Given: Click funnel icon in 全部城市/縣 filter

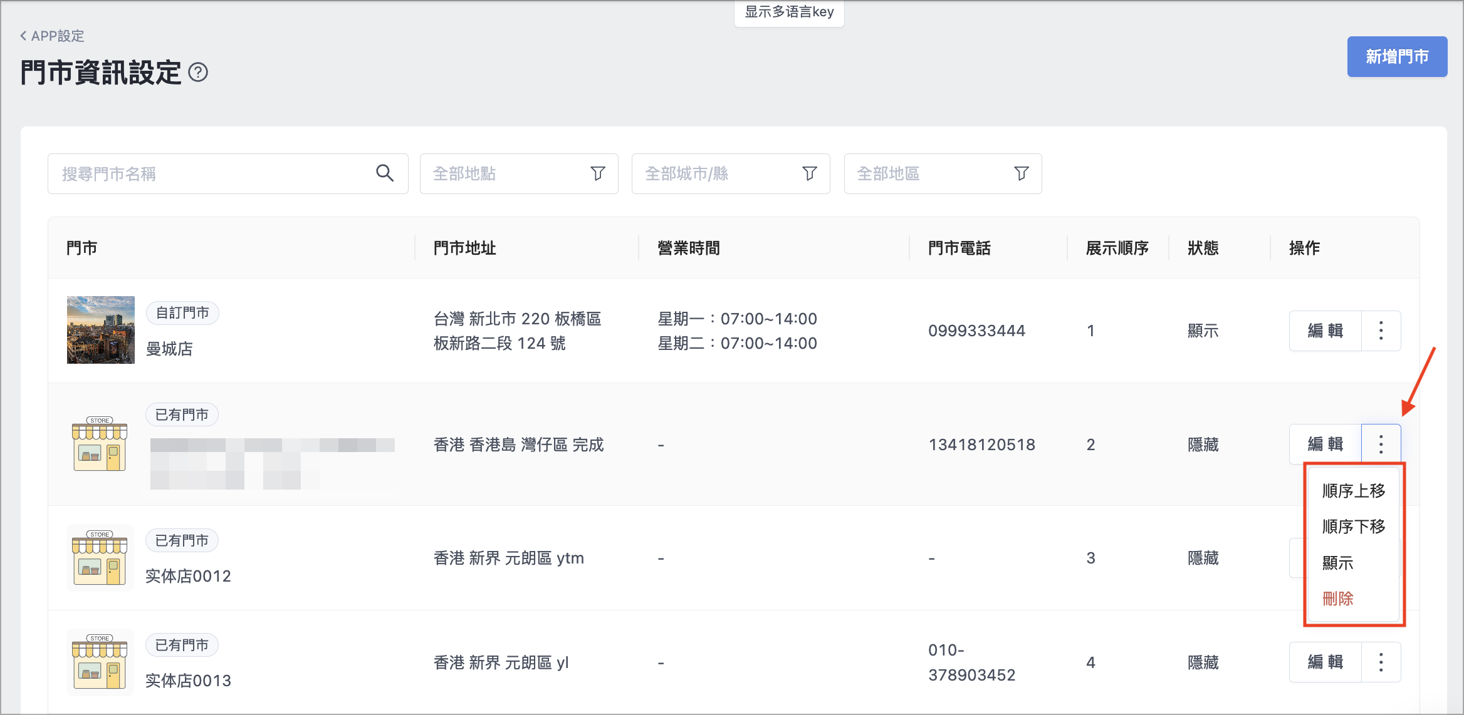Looking at the screenshot, I should pyautogui.click(x=810, y=173).
